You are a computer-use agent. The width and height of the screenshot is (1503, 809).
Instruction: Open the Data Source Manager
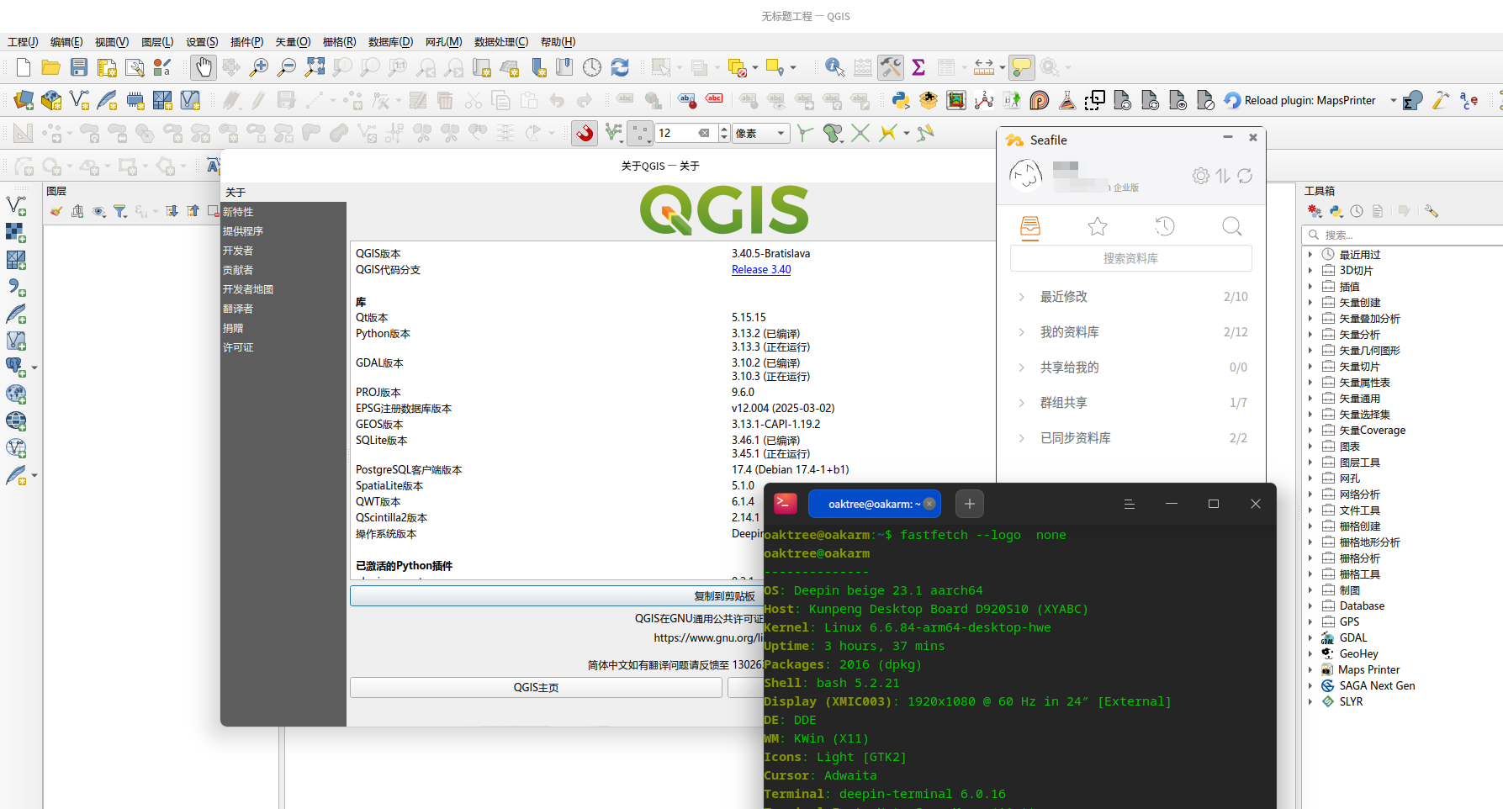(24, 101)
